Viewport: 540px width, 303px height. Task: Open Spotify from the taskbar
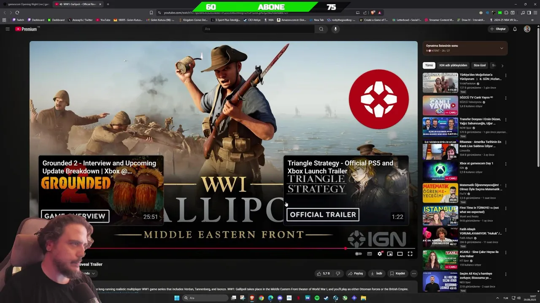click(x=317, y=298)
